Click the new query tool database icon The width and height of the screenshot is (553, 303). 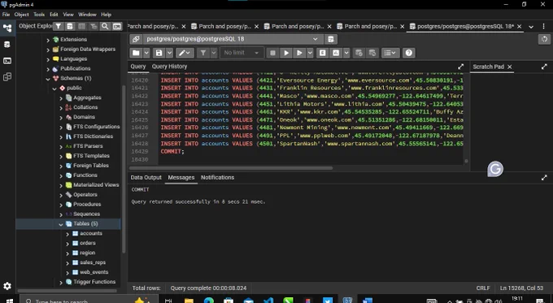pos(331,39)
